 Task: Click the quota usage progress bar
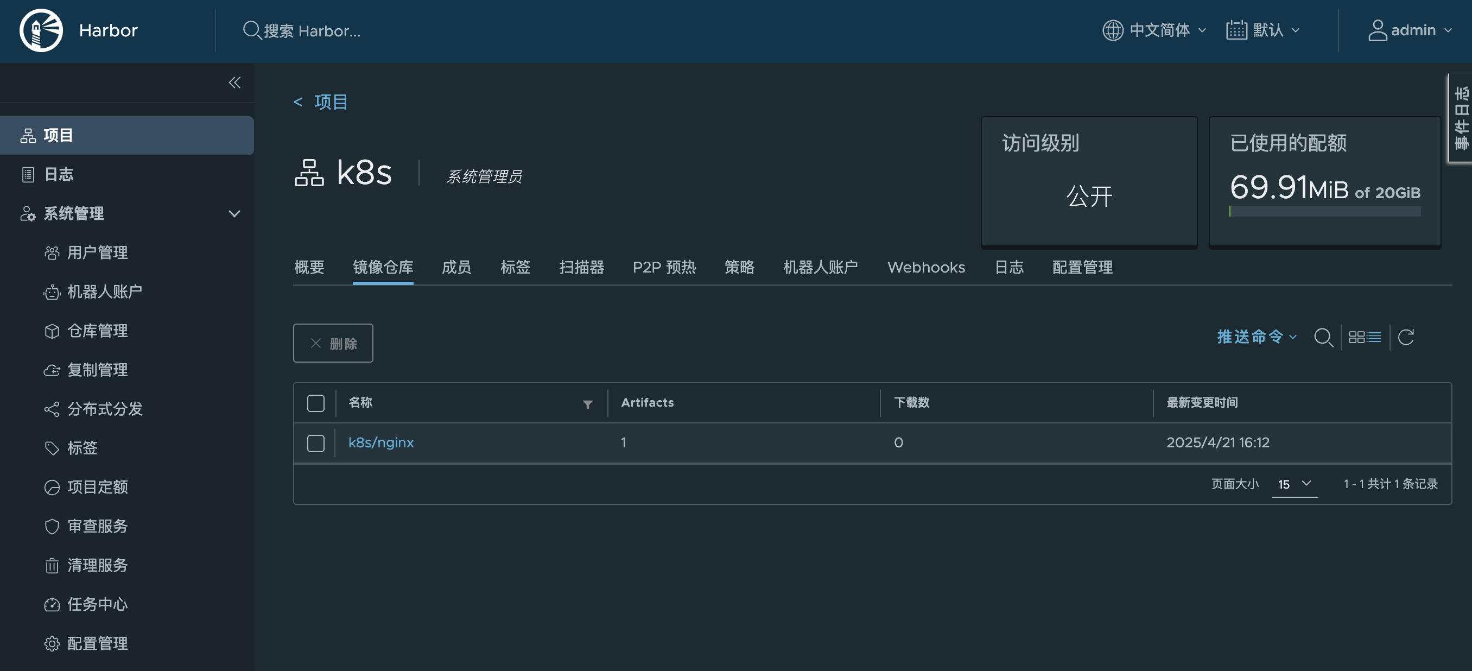(1324, 212)
